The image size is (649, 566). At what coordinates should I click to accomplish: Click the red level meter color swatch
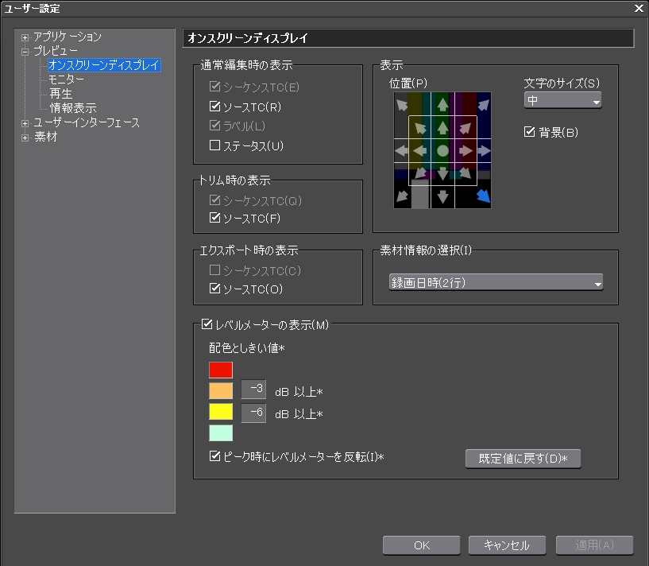point(221,370)
